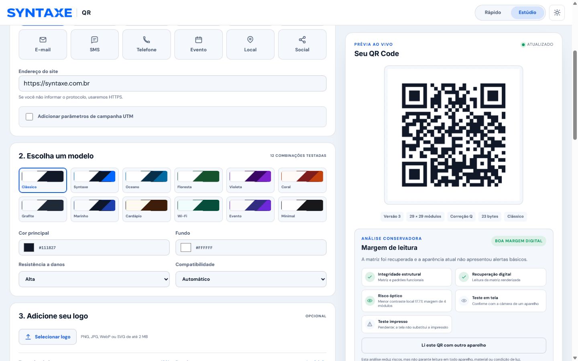The image size is (578, 361).
Task: Choose the Coral color model
Action: pos(302,180)
